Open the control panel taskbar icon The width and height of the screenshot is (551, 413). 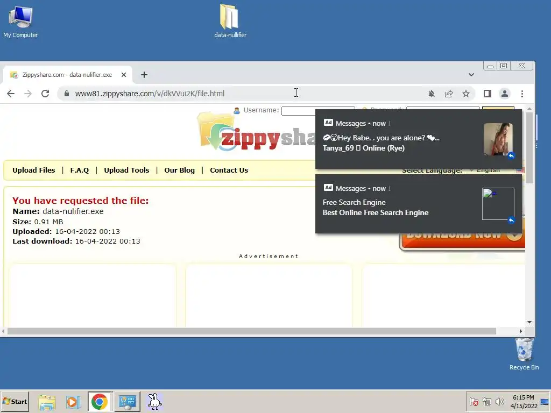[x=127, y=402]
